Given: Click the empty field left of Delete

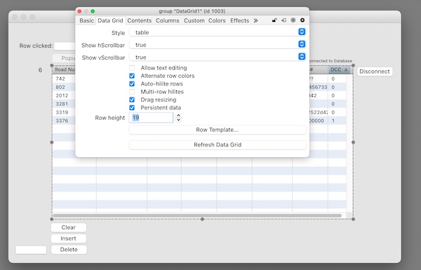Looking at the screenshot, I should pyautogui.click(x=31, y=250).
